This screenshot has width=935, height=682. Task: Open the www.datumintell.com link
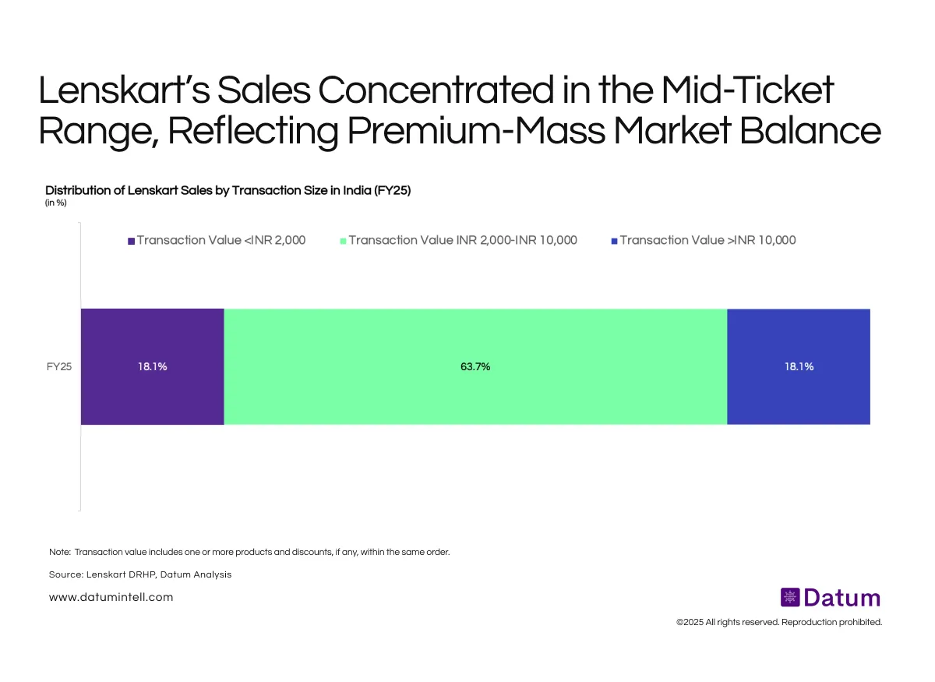coord(111,597)
